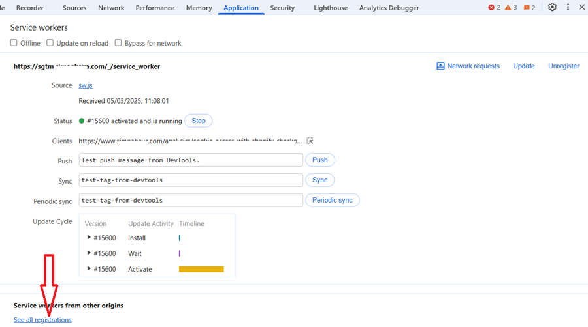Click the service_worker URL heading
The height and width of the screenshot is (327, 588).
[87, 66]
